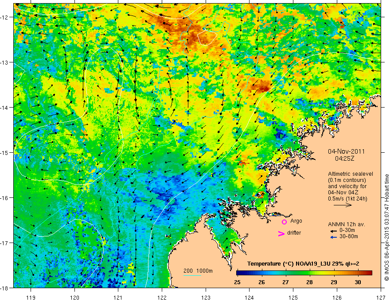Click the '0-30m' depth label
The height and width of the screenshot is (301, 390).
[x=347, y=230]
